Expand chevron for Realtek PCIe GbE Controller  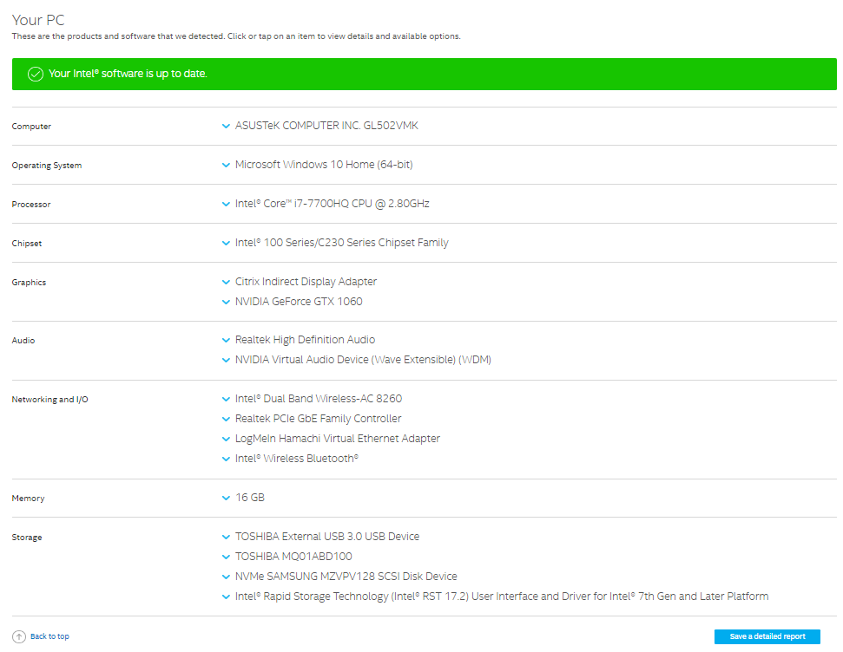(226, 419)
